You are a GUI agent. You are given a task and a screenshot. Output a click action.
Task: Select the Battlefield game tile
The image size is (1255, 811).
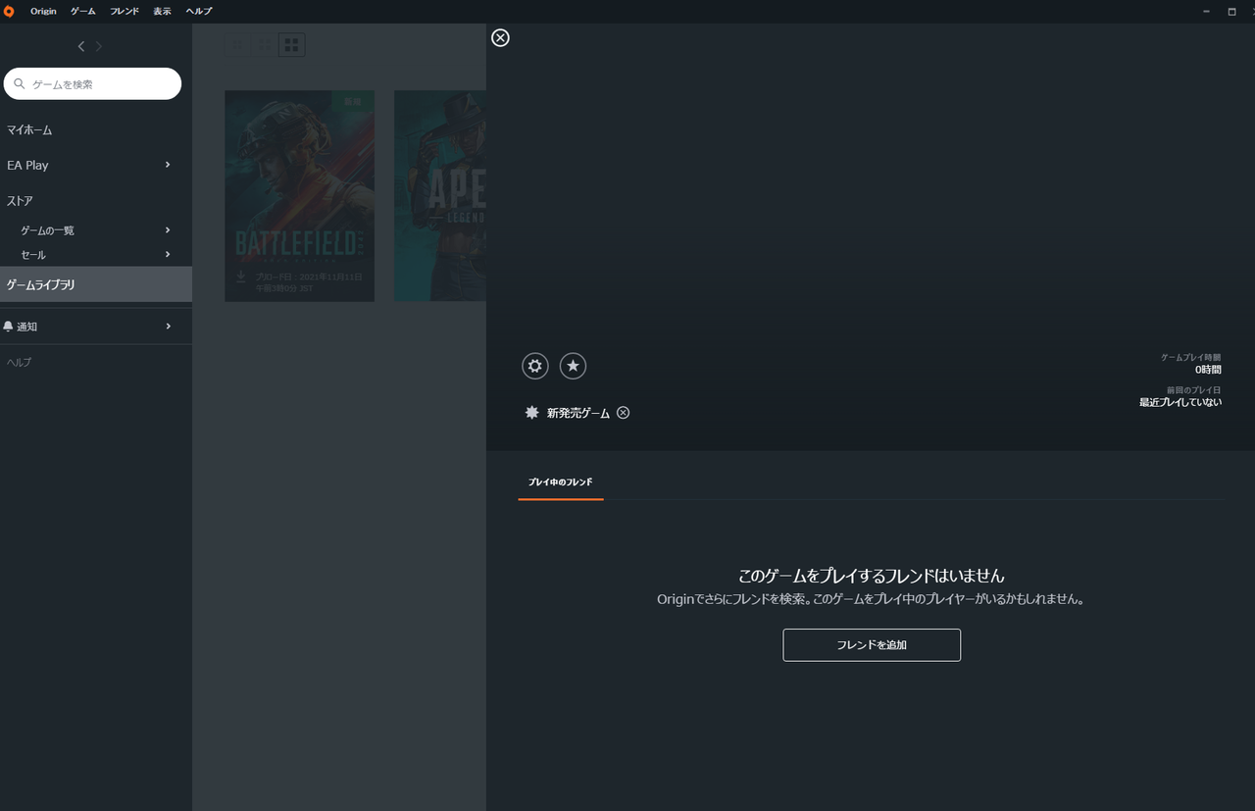[299, 196]
